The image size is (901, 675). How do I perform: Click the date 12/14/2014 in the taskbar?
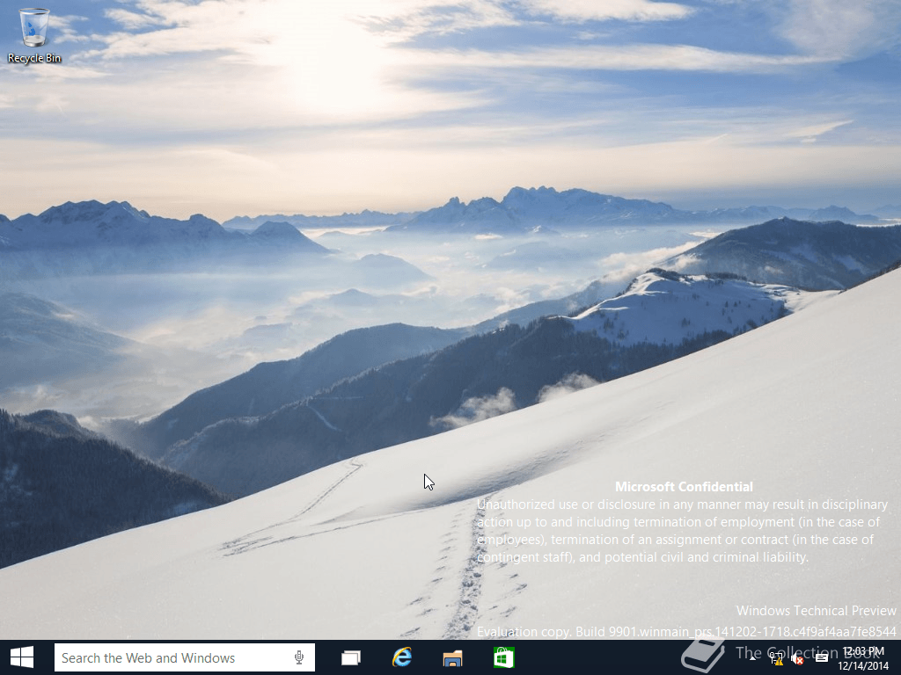point(862,665)
